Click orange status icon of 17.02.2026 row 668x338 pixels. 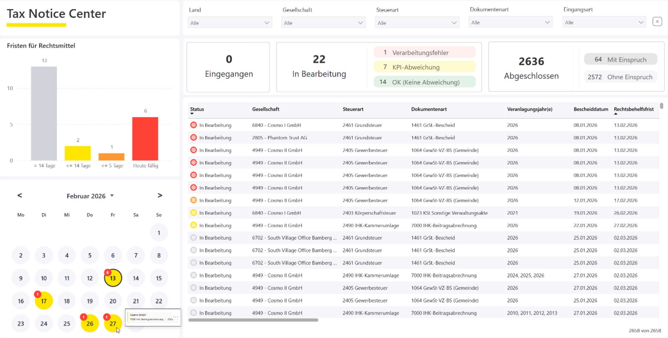click(x=193, y=200)
